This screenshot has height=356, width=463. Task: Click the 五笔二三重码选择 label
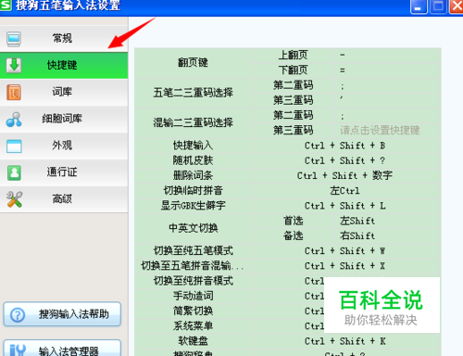(x=193, y=93)
